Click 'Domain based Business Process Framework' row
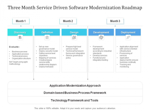 pos(75,93)
